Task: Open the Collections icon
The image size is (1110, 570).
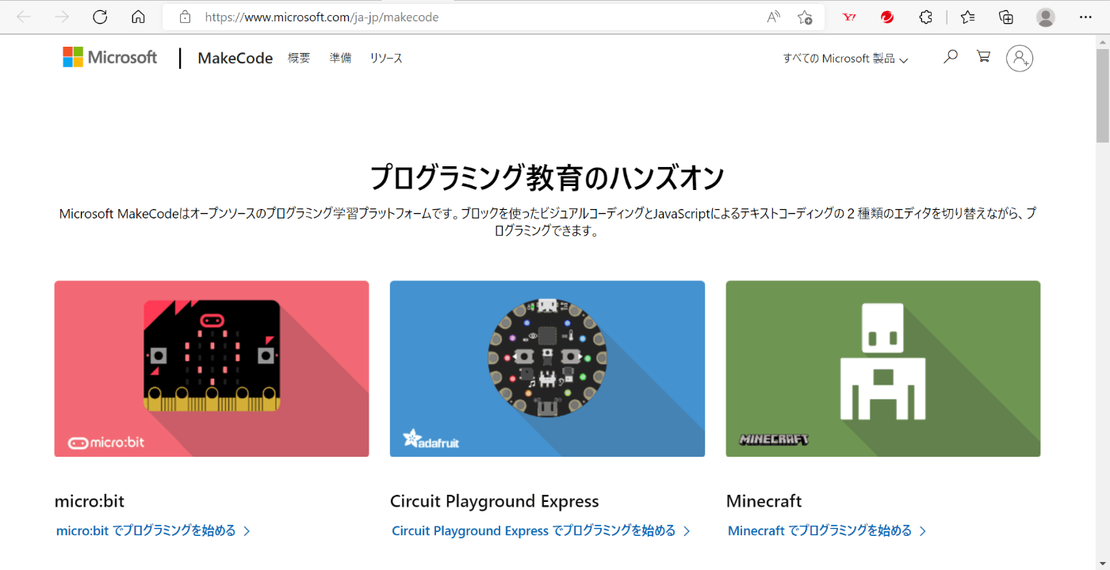Action: tap(1005, 17)
